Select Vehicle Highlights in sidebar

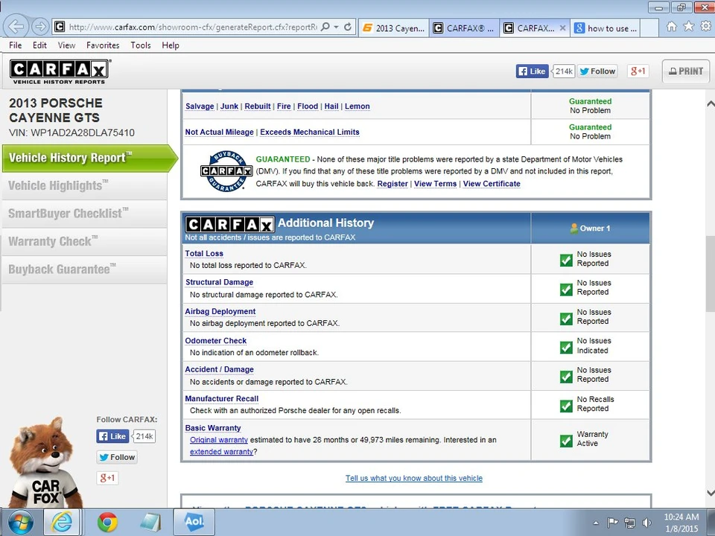tap(84, 186)
